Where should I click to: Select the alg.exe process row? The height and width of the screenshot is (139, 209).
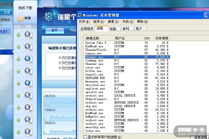(x=127, y=106)
